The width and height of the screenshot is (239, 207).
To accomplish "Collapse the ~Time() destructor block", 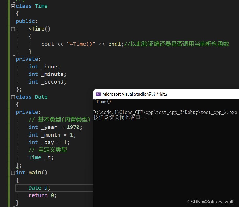I will [x=13, y=29].
